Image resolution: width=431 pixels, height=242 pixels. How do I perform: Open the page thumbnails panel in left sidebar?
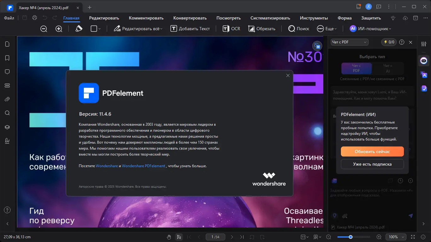(x=7, y=44)
